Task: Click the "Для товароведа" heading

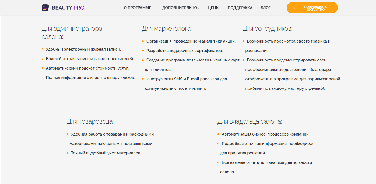Action: (90, 121)
